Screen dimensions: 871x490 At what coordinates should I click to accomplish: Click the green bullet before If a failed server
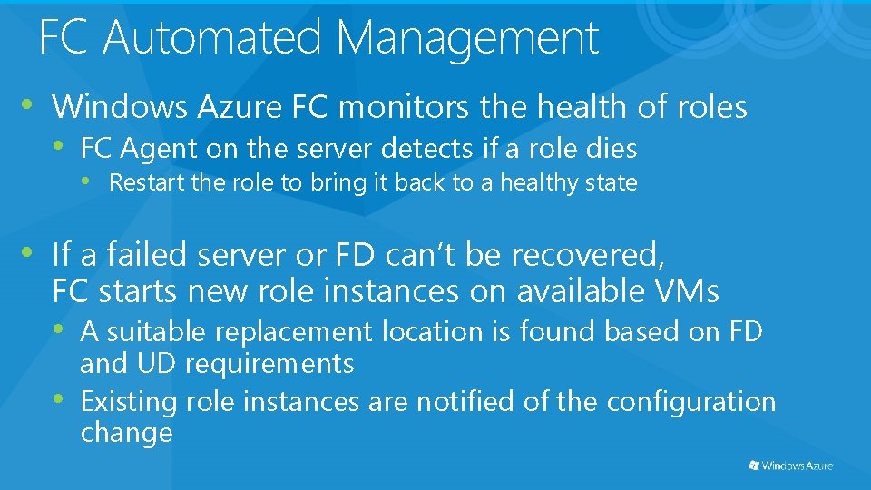click(26, 253)
